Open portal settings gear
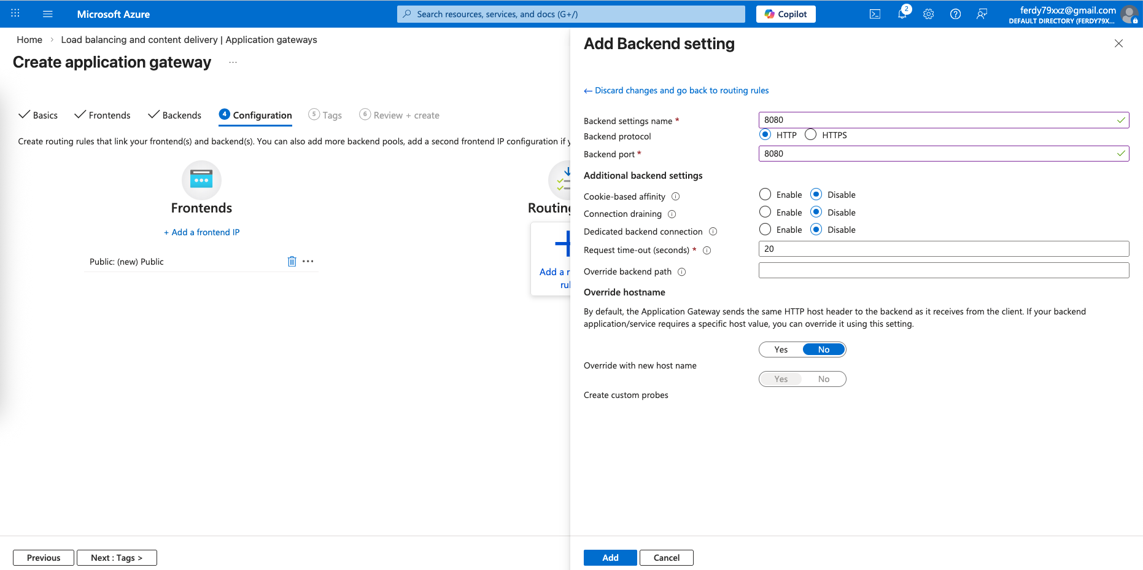The width and height of the screenshot is (1143, 570). pyautogui.click(x=928, y=14)
